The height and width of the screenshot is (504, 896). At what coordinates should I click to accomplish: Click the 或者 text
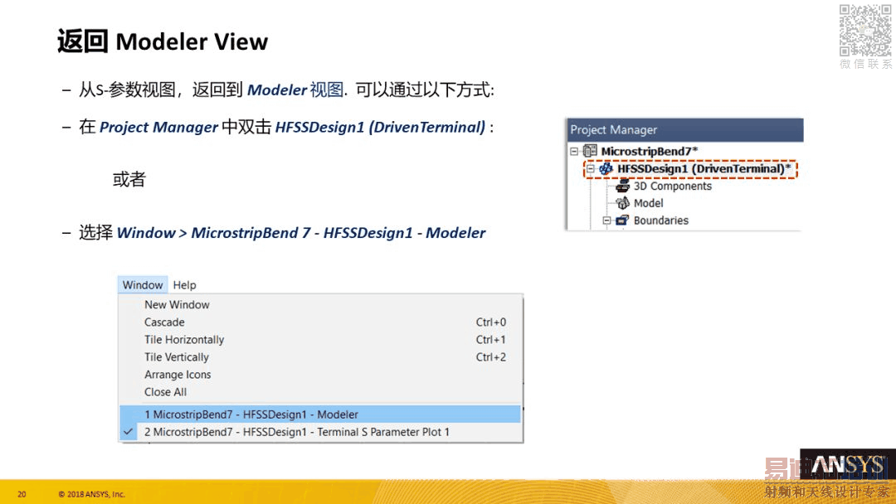tap(129, 179)
